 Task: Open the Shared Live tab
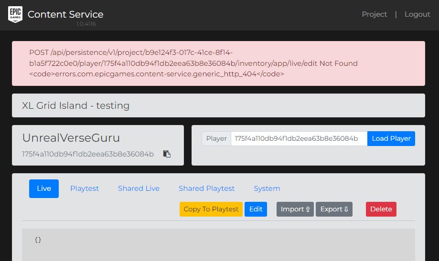coord(139,188)
